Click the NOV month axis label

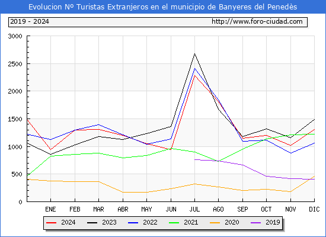(x=290, y=209)
